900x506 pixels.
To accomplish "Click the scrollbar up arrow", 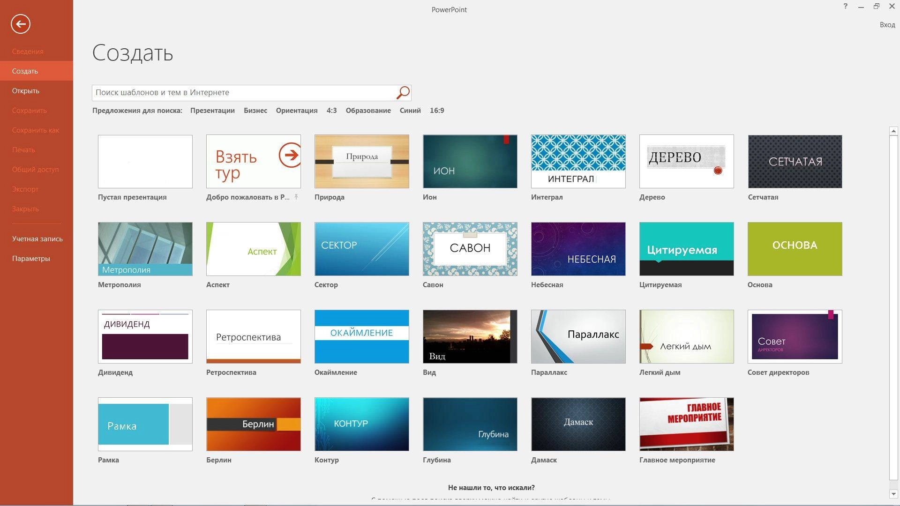I will [893, 131].
